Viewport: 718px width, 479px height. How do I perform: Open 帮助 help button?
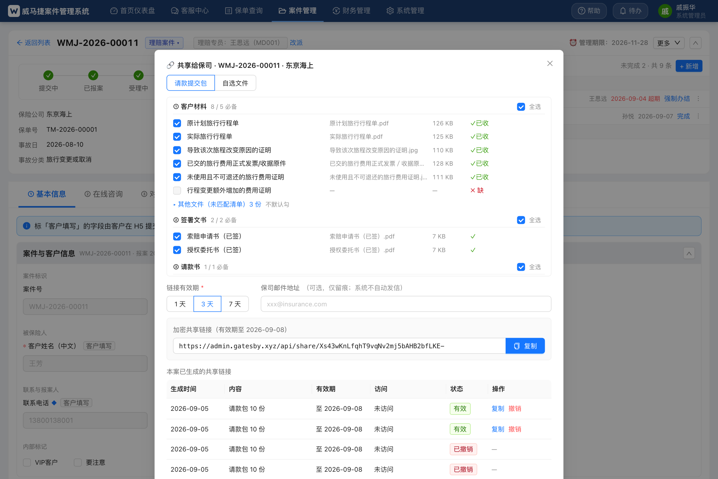(589, 11)
